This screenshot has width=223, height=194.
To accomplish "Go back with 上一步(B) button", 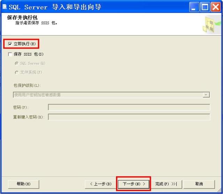I will [x=101, y=184].
